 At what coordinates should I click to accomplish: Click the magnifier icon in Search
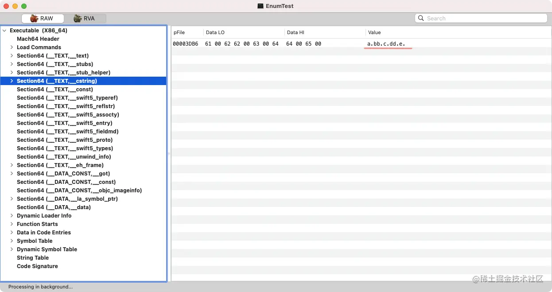421,18
